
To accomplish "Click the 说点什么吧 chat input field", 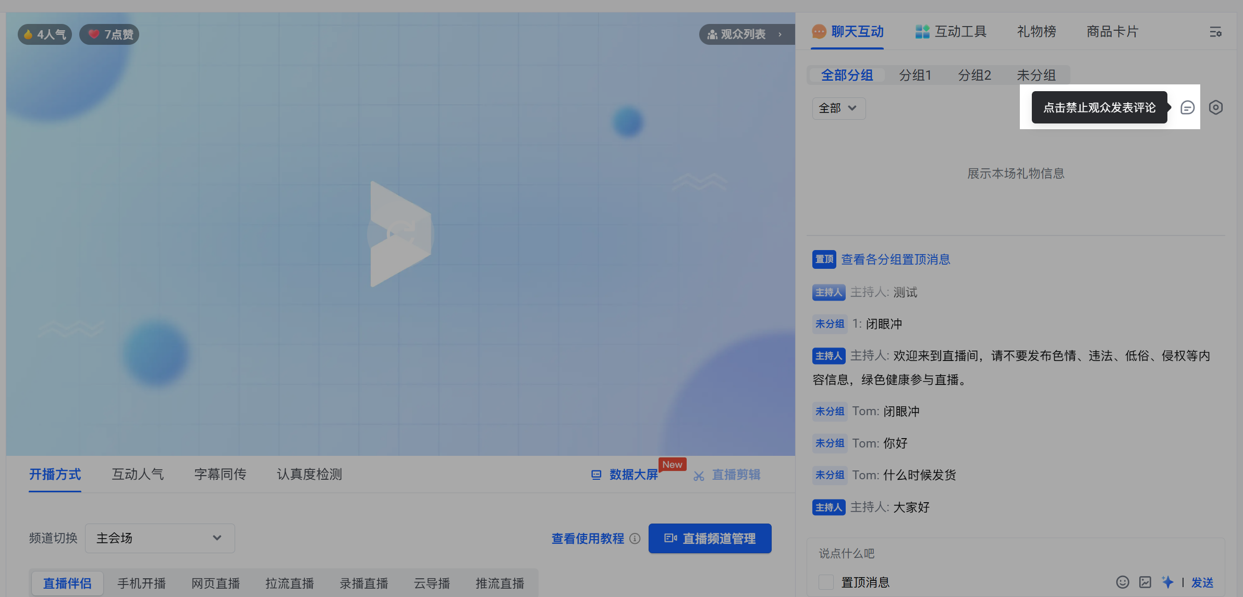I will coord(1015,554).
